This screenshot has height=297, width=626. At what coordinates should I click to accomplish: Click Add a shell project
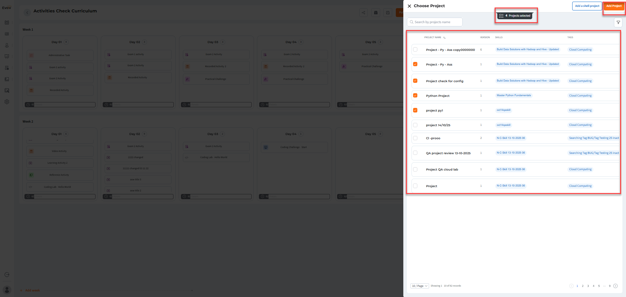587,6
